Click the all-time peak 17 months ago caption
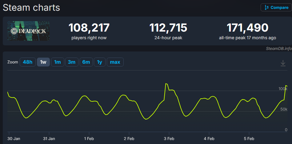 [x=248, y=38]
